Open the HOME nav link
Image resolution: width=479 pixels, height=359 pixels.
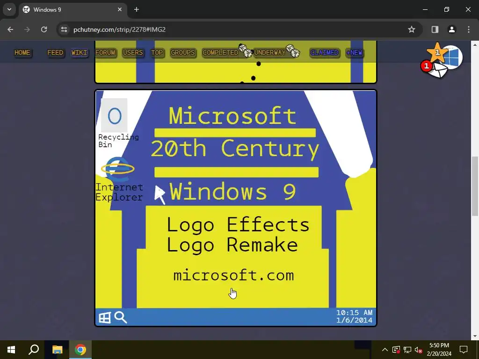[x=22, y=52]
